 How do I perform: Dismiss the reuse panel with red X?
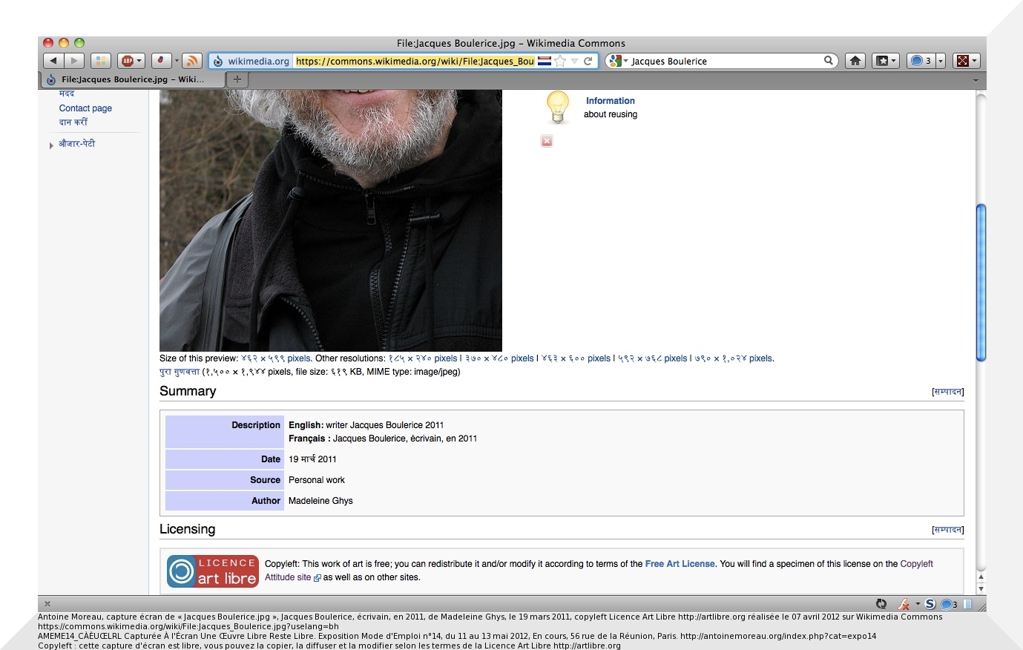click(547, 141)
